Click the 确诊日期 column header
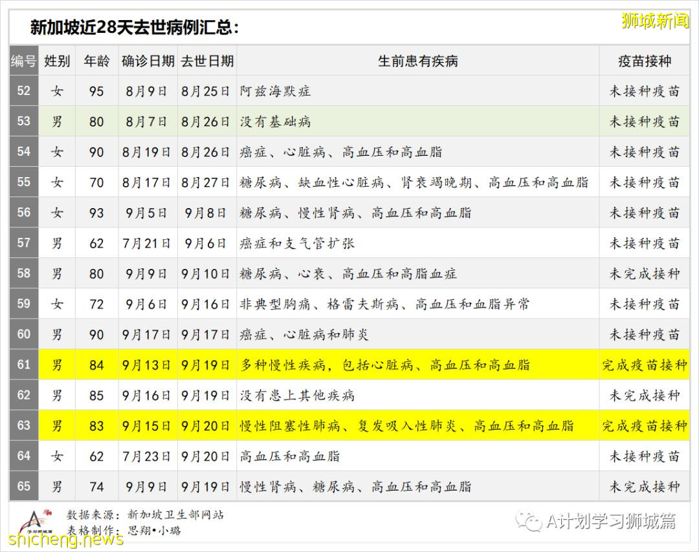Viewport: 699px width, 552px height. click(147, 61)
